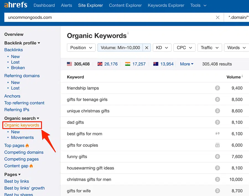
Task: Click the US flag country filter
Action: pos(70,64)
